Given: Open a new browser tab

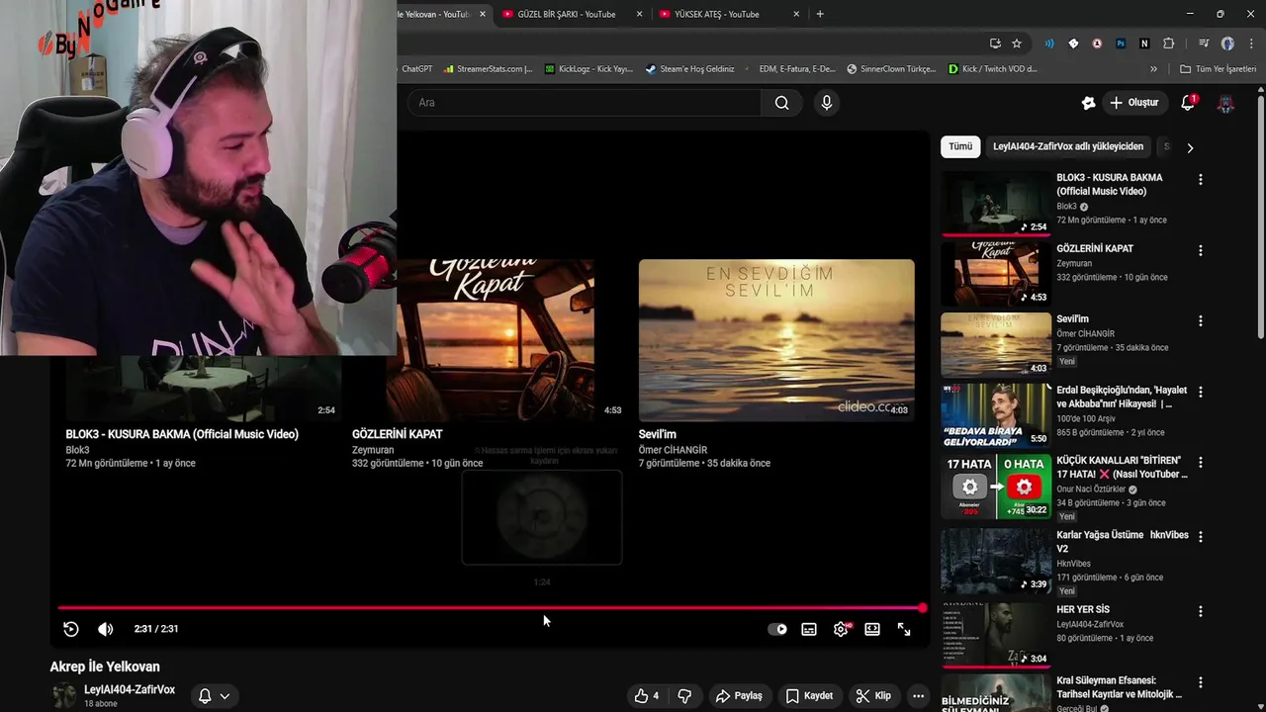Looking at the screenshot, I should (820, 14).
